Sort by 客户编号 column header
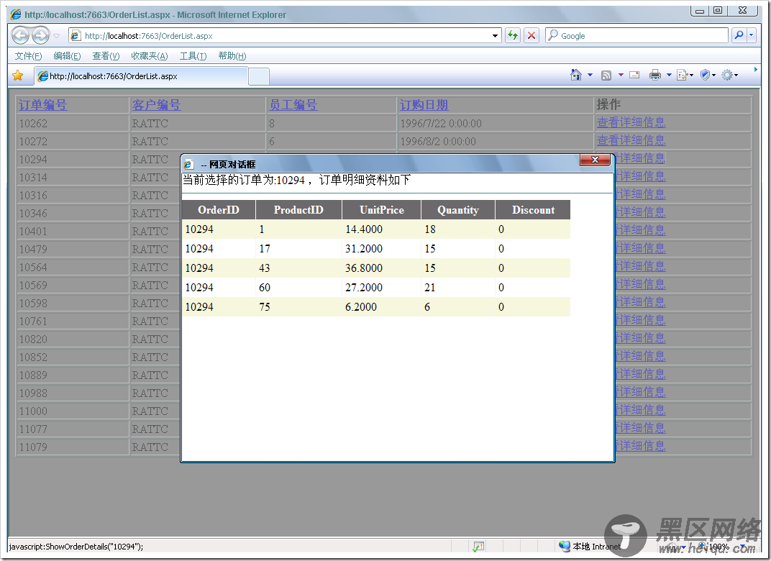Viewport: 771px width, 561px height. (x=156, y=105)
